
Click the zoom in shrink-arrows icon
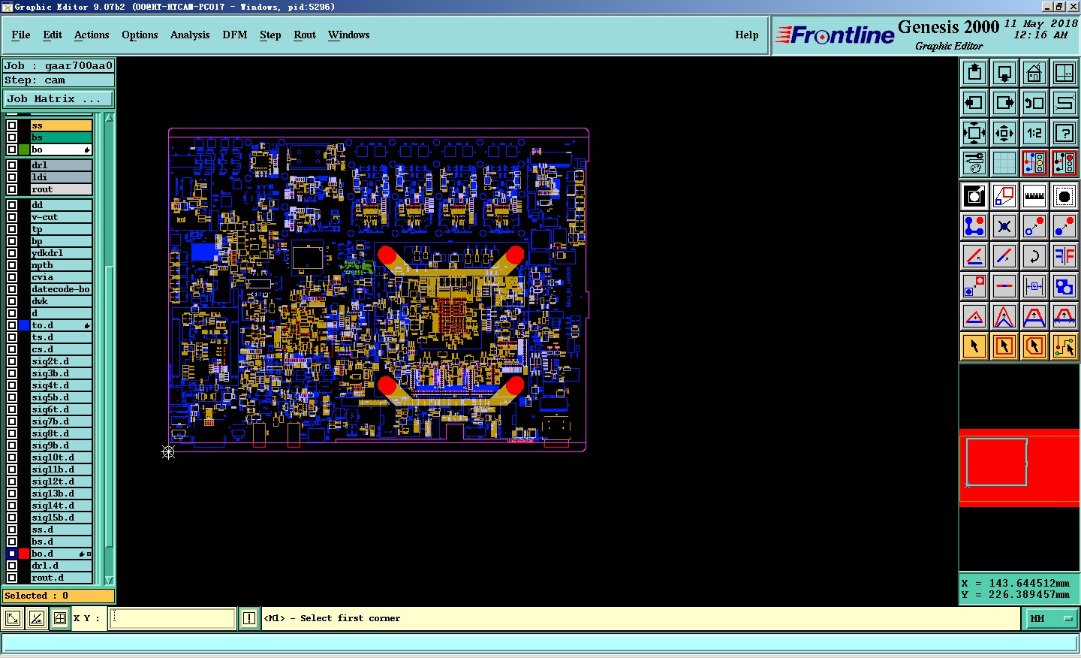[1004, 133]
